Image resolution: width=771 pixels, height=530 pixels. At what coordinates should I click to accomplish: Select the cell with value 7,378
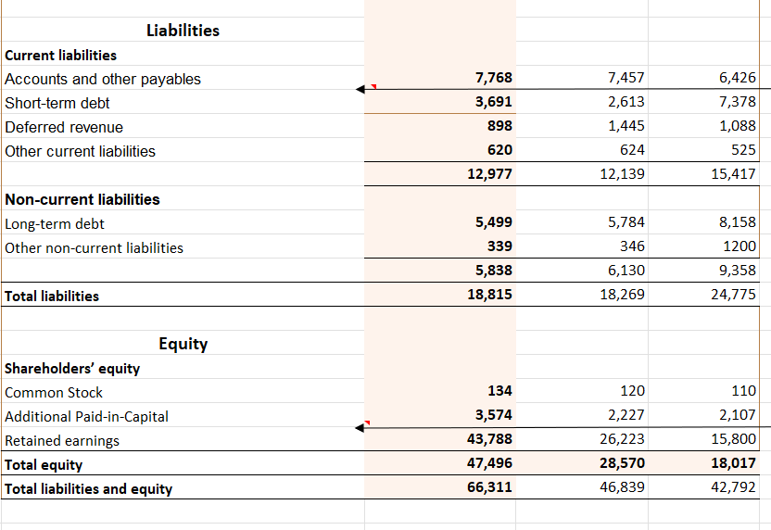click(x=703, y=102)
